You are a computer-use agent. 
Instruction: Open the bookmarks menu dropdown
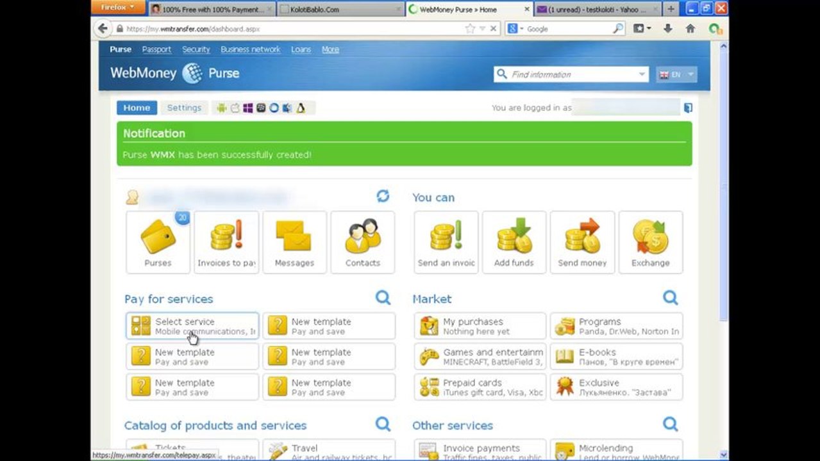pyautogui.click(x=642, y=29)
